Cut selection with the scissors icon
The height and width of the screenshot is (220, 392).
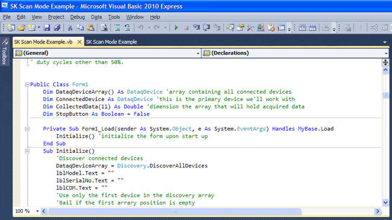[x=70, y=28]
